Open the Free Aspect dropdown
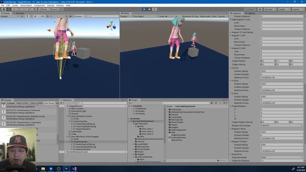 (x=145, y=16)
